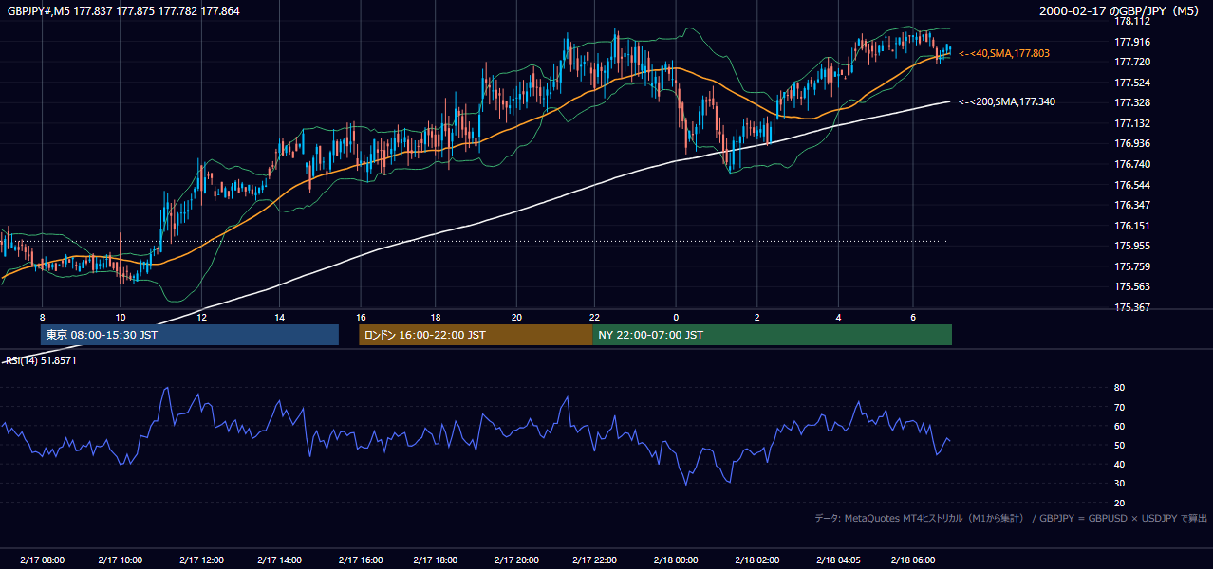This screenshot has height=569, width=1213.
Task: Click price axis value 176.347
Action: point(1132,205)
